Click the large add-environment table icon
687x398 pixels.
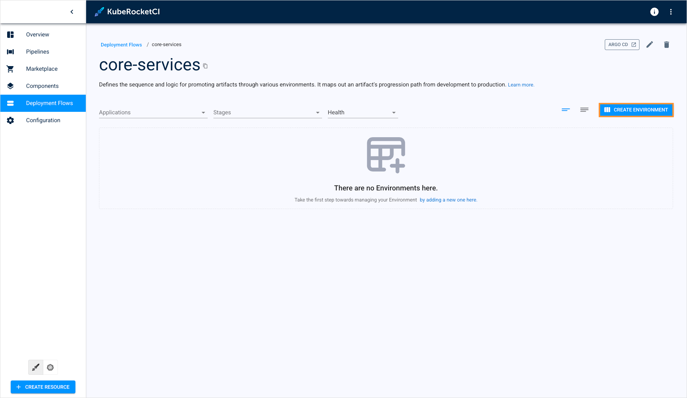pos(386,155)
